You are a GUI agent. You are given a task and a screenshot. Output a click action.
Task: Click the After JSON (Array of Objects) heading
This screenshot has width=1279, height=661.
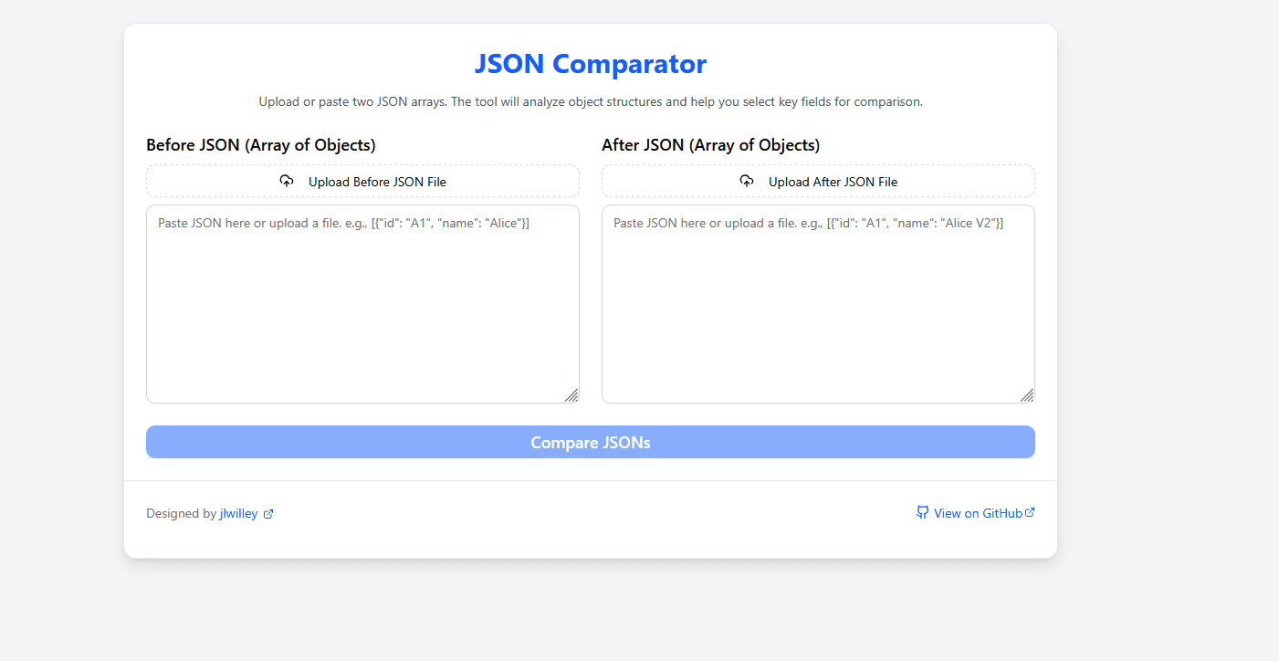point(711,144)
